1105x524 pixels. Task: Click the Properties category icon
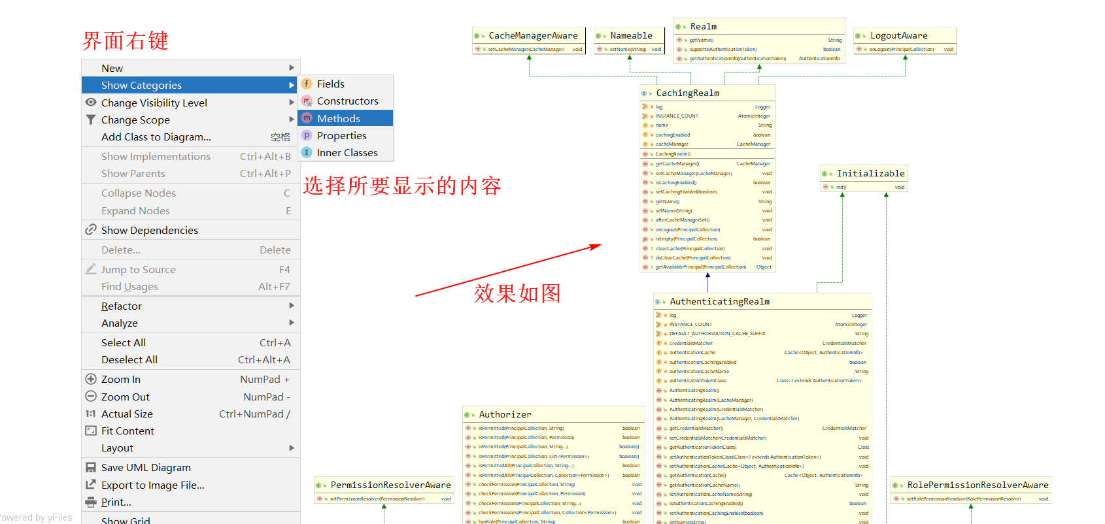(307, 135)
